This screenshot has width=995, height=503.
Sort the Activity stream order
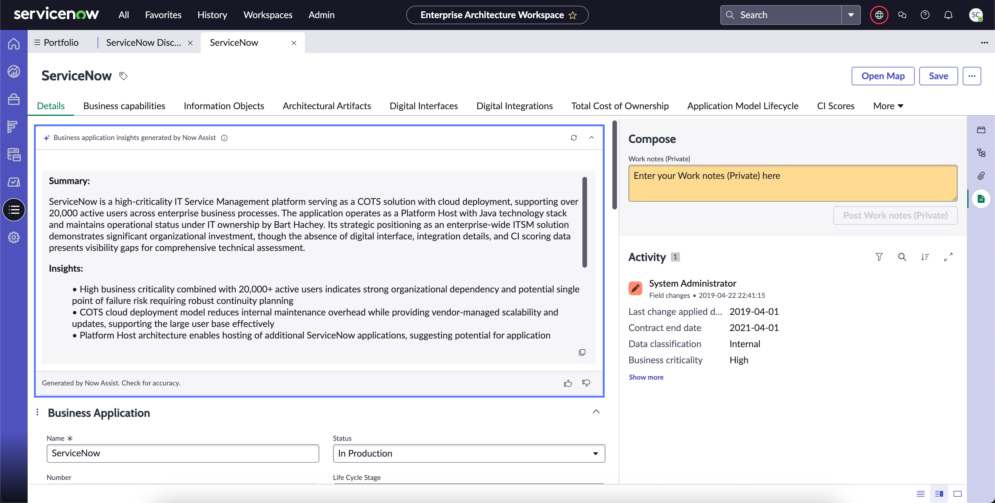click(x=925, y=257)
